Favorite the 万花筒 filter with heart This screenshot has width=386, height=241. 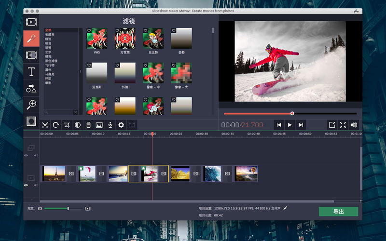point(117,30)
